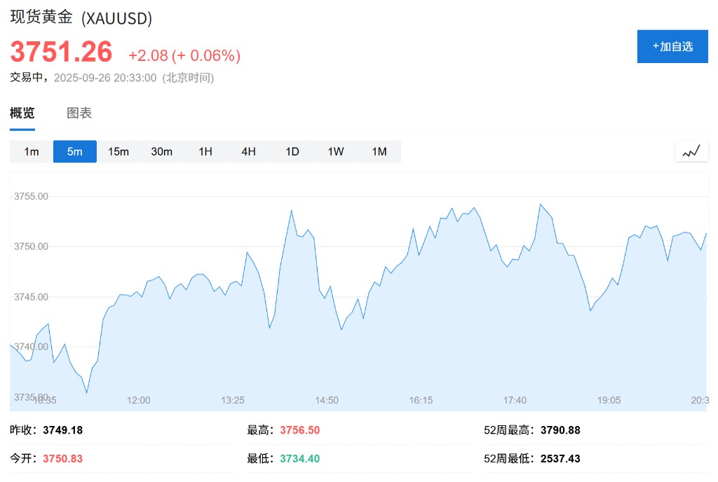Image resolution: width=718 pixels, height=482 pixels.
Task: Switch to the 15m interval
Action: pos(118,151)
